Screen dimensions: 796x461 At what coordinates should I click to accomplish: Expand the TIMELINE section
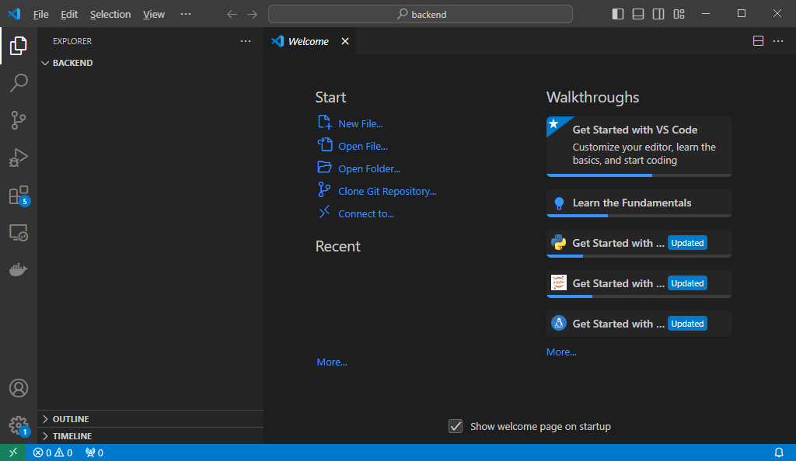[x=150, y=435]
